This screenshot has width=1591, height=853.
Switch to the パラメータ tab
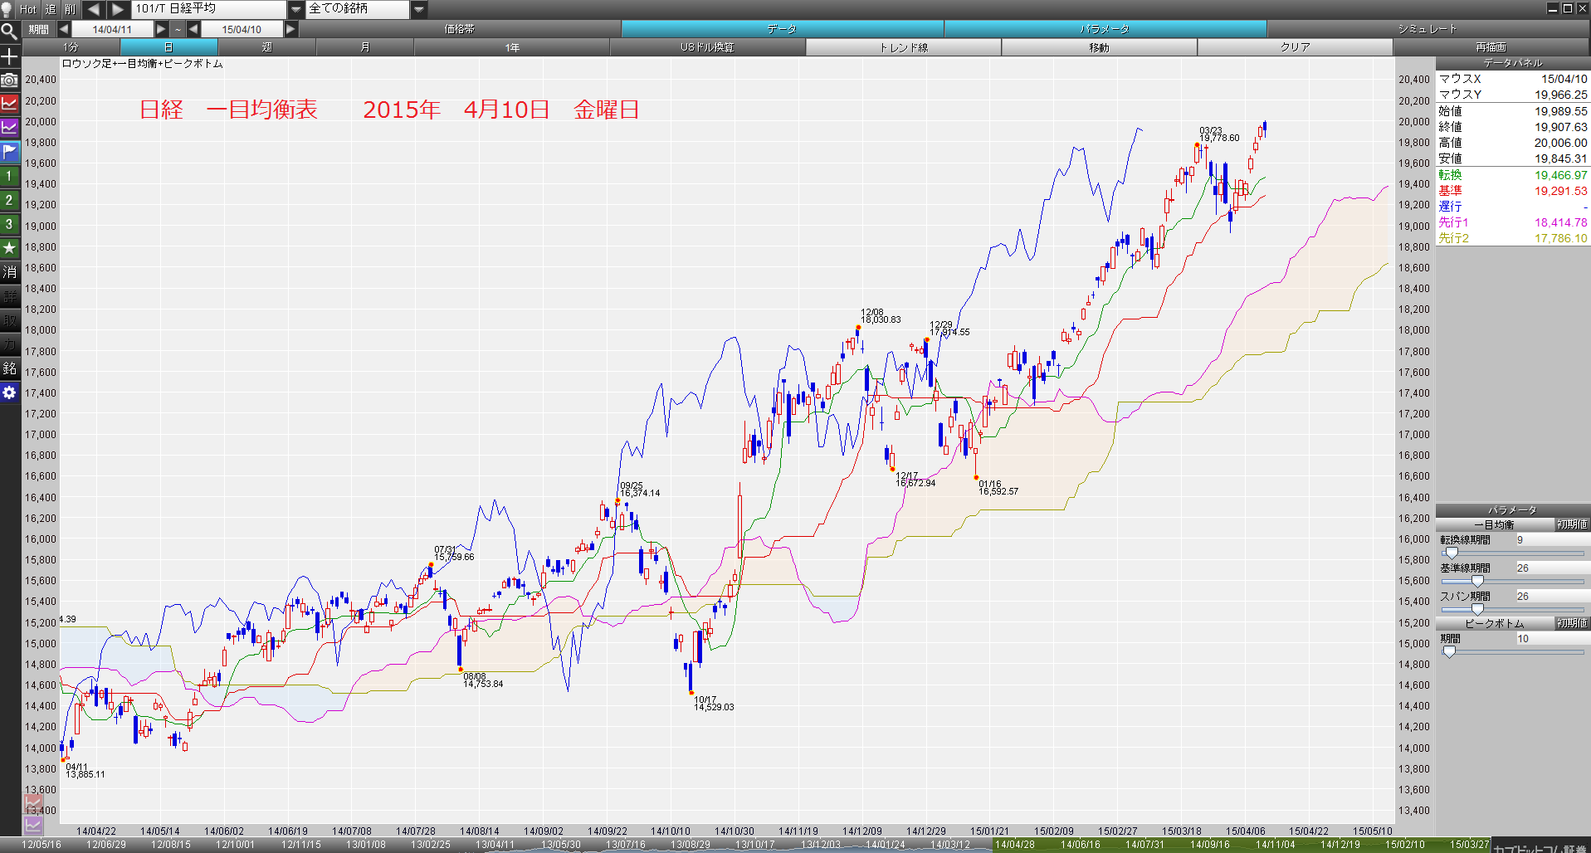tap(1105, 29)
